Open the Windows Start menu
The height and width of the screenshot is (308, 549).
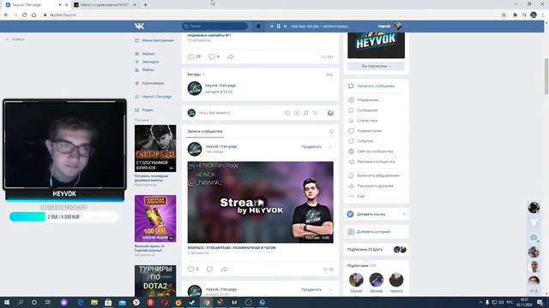7,302
